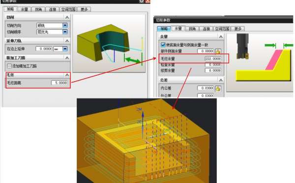Click the 切削顺序 label

coord(14,32)
